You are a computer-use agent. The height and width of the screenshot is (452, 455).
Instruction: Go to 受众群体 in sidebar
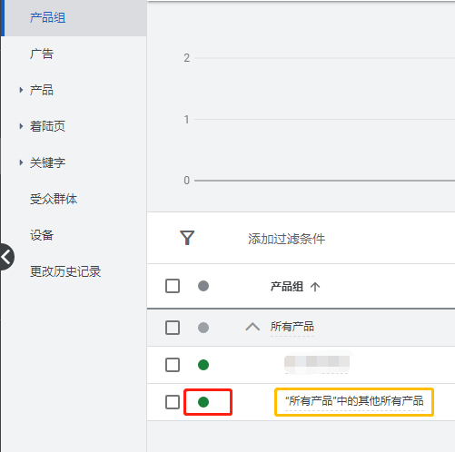click(54, 199)
